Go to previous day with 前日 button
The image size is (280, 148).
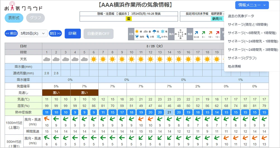click(x=11, y=33)
